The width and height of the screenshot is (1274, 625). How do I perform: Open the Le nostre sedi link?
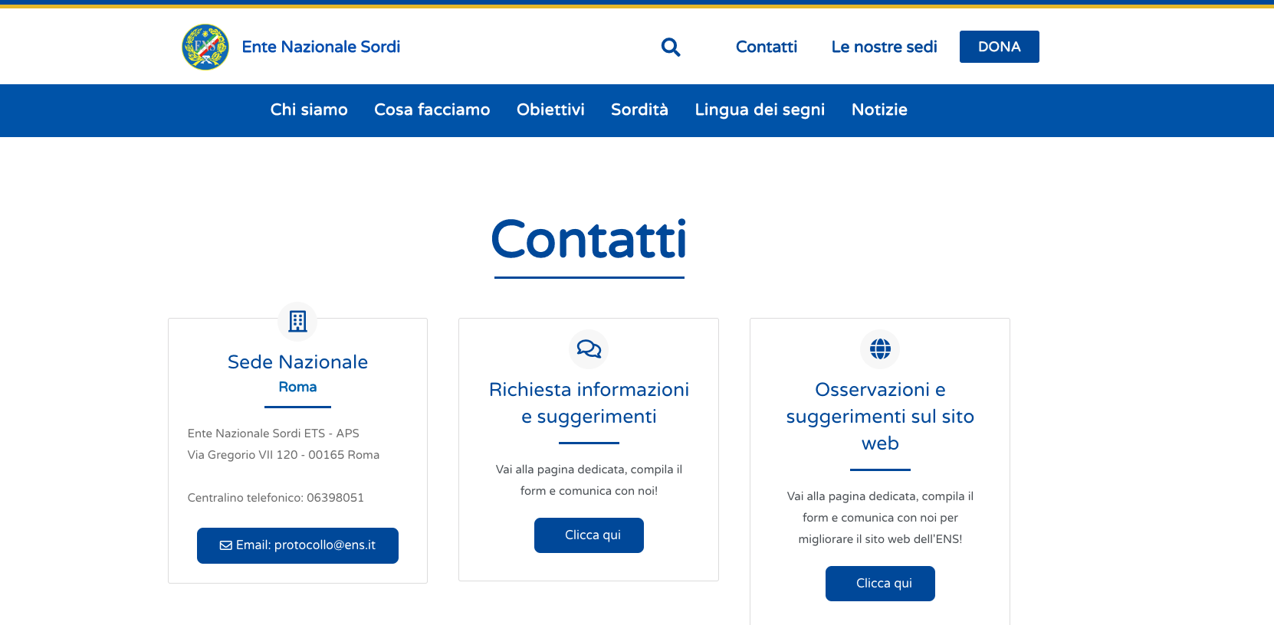(x=884, y=47)
